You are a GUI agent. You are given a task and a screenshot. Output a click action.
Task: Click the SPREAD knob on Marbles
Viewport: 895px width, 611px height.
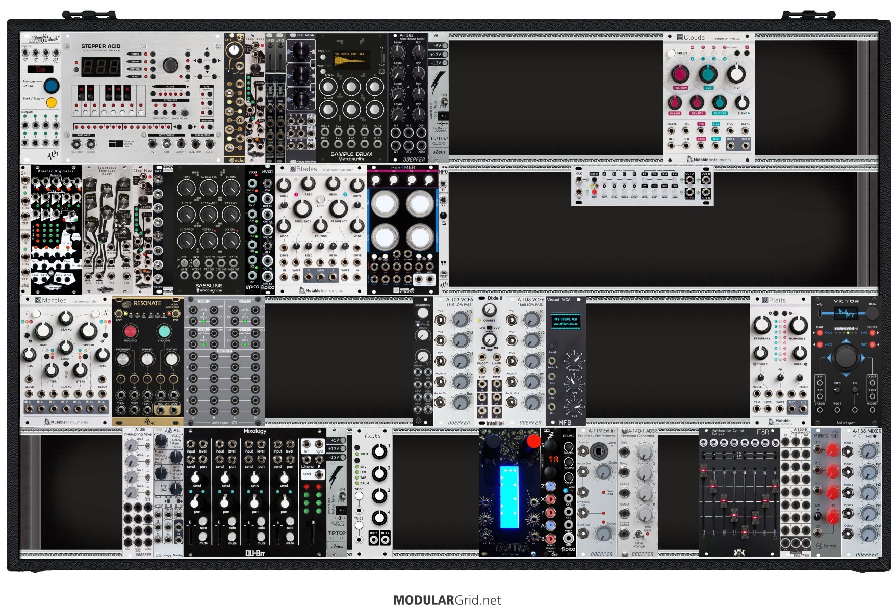coord(88,332)
